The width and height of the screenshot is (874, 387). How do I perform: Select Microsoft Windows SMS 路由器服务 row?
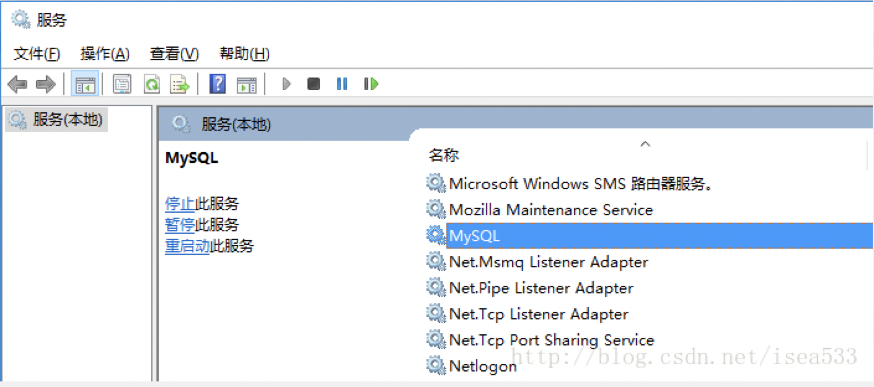(x=648, y=184)
